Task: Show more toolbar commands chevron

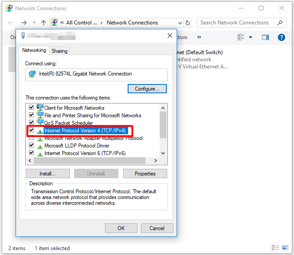Action: click(199, 37)
